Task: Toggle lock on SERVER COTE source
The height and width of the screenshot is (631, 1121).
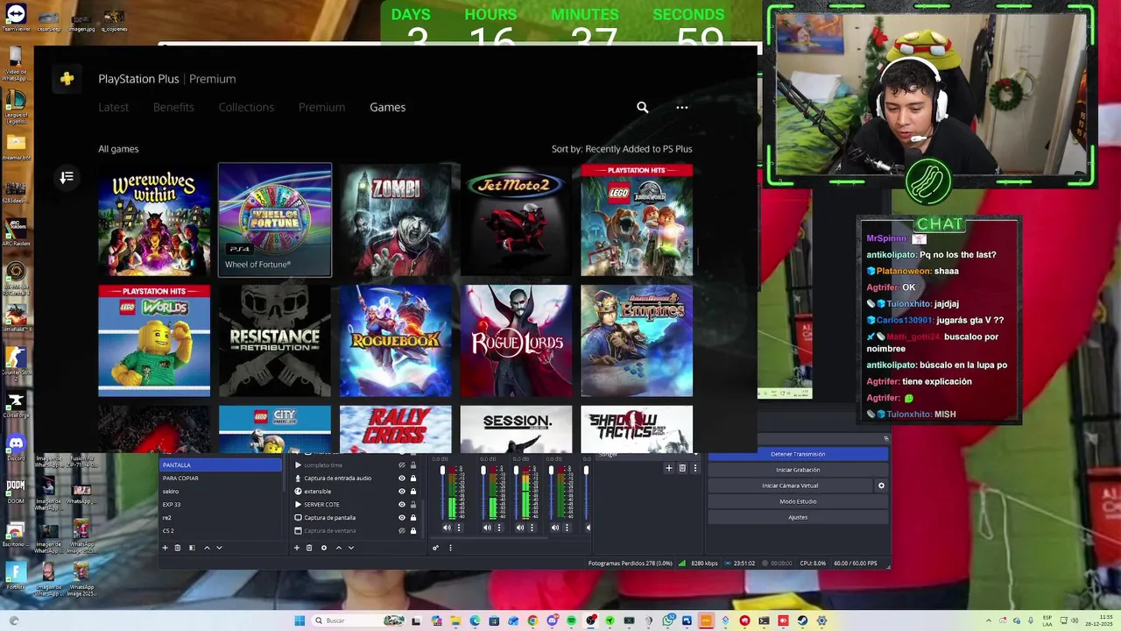Action: coord(413,505)
